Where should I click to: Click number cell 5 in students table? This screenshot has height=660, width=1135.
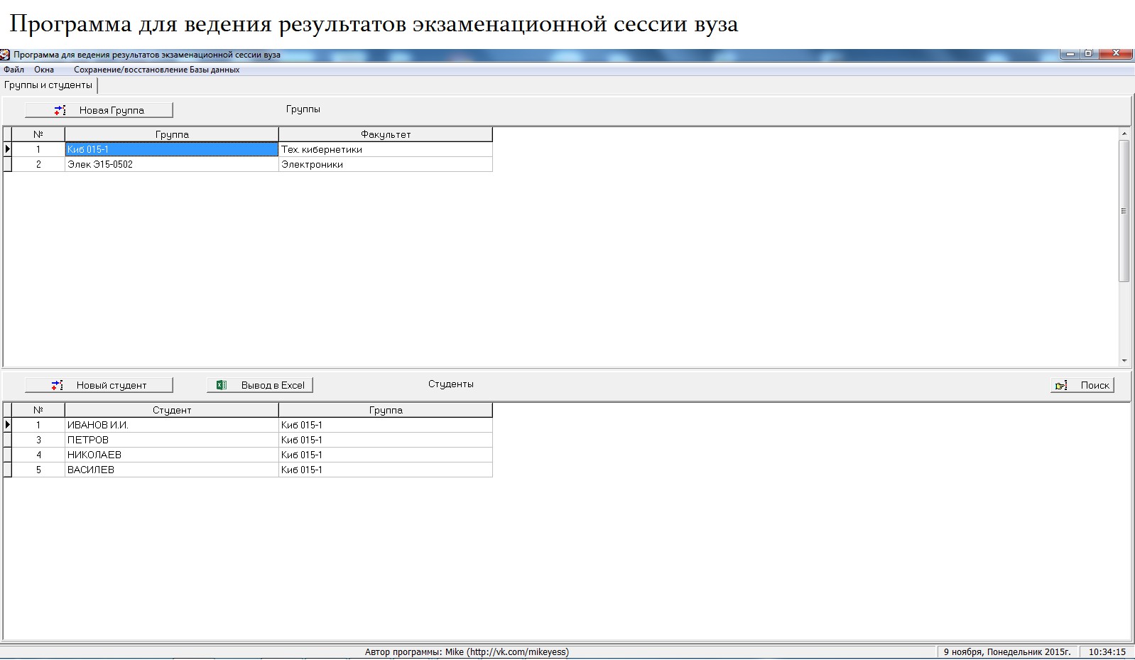(x=38, y=470)
